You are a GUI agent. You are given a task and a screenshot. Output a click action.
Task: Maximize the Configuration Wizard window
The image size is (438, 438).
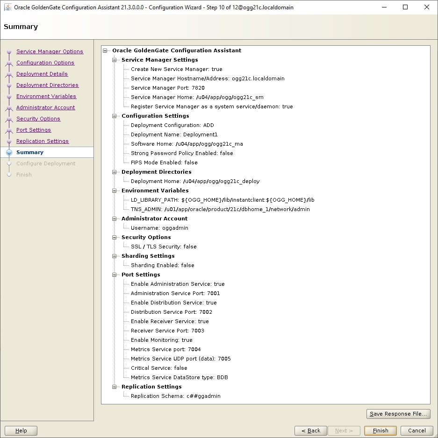click(405, 7)
